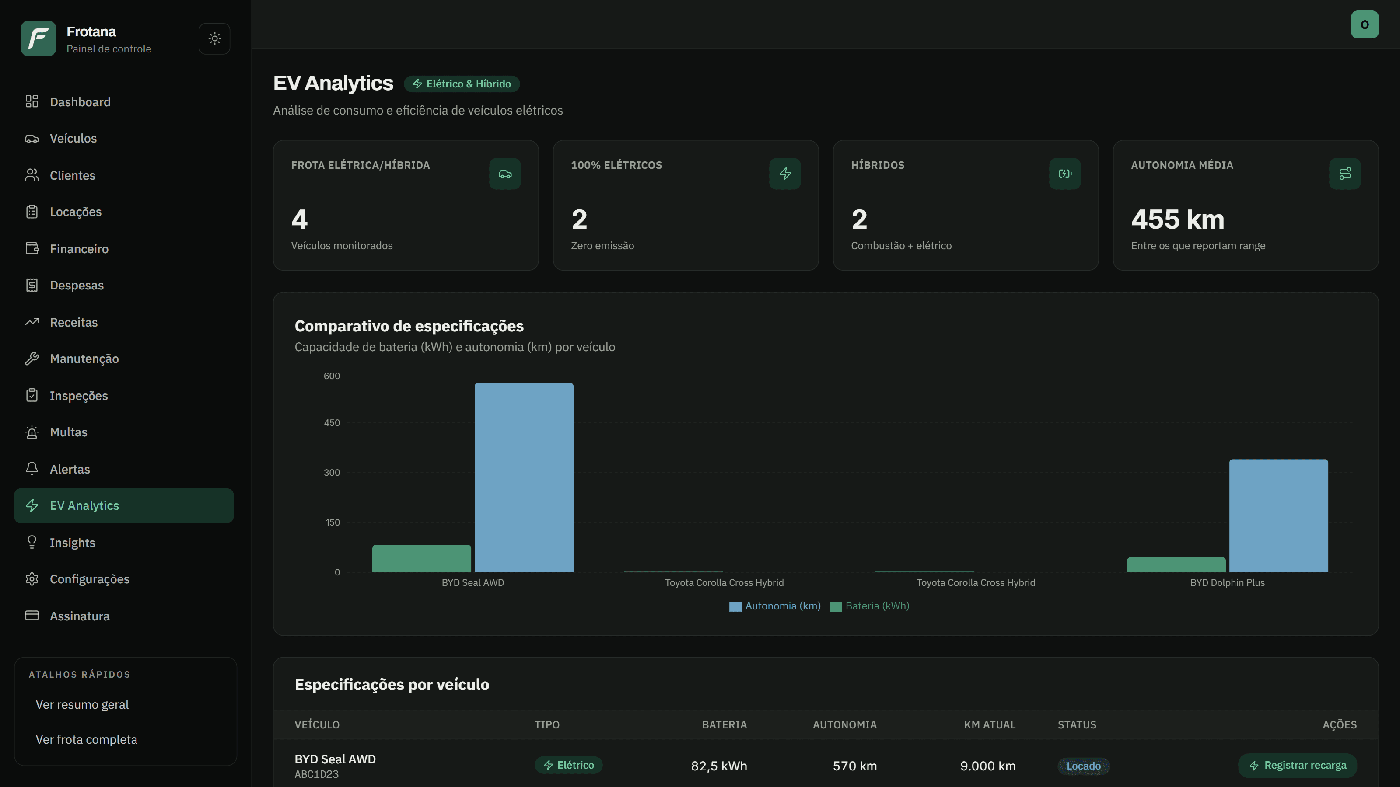The width and height of the screenshot is (1400, 787).
Task: Click the BATERIA column header
Action: (724, 724)
